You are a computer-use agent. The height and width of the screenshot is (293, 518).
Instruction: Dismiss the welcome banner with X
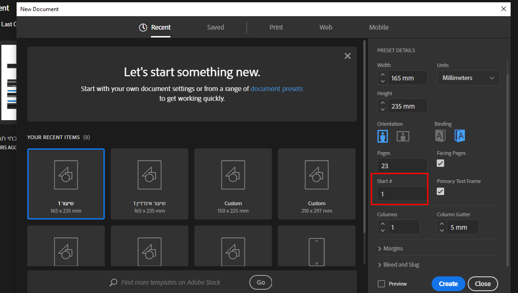click(348, 56)
